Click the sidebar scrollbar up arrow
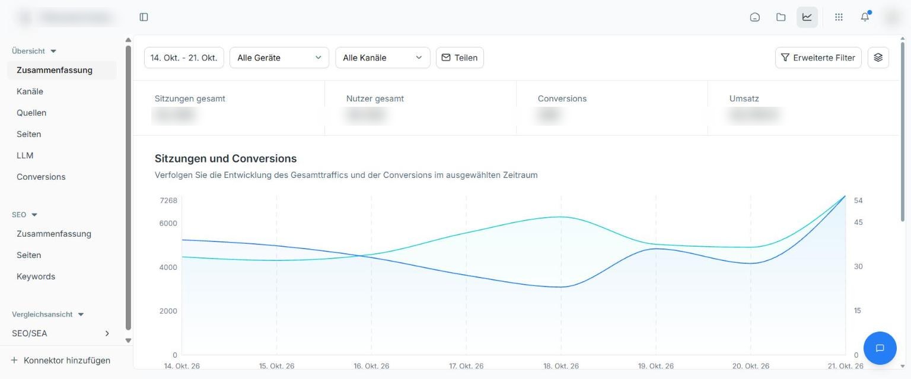The image size is (911, 379). (x=128, y=40)
